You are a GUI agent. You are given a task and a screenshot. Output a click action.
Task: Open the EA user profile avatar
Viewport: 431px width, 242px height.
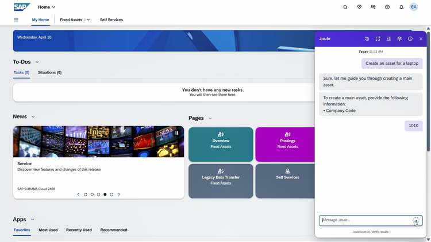pos(414,7)
